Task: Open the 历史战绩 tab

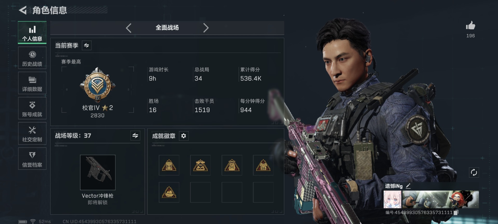Action: pyautogui.click(x=32, y=58)
